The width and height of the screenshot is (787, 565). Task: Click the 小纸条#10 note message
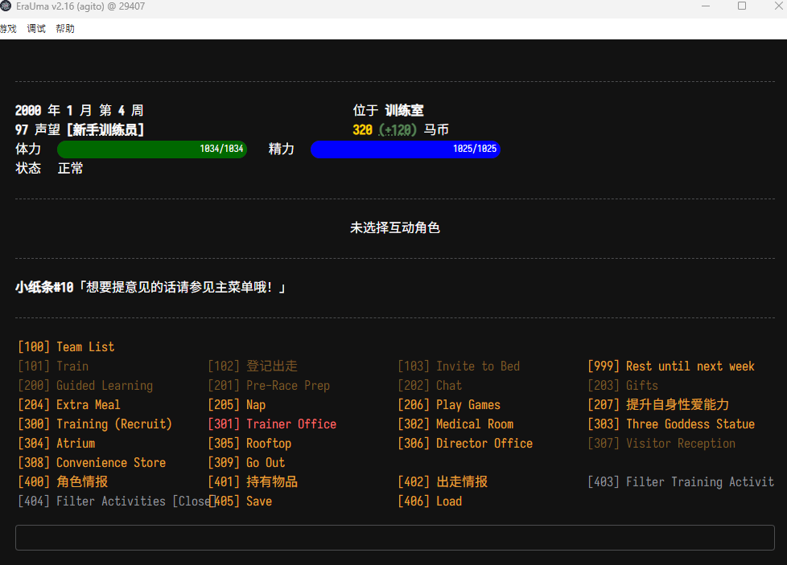150,288
